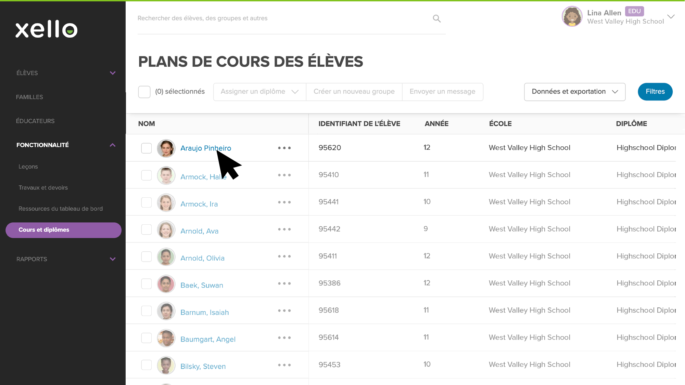Click Arnold, Ava's profile photo
This screenshot has width=685, height=385.
tap(166, 230)
